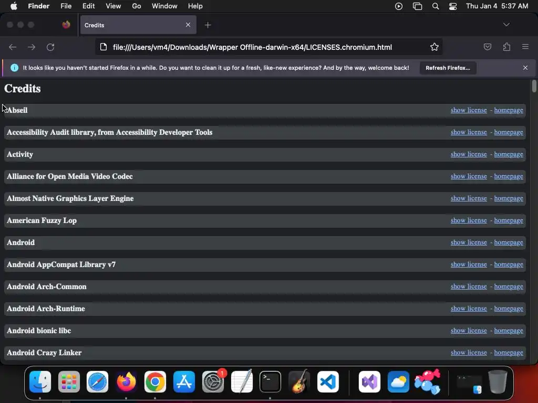This screenshot has width=538, height=403.
Task: Show license for Accessibility Audit library
Action: 469,132
